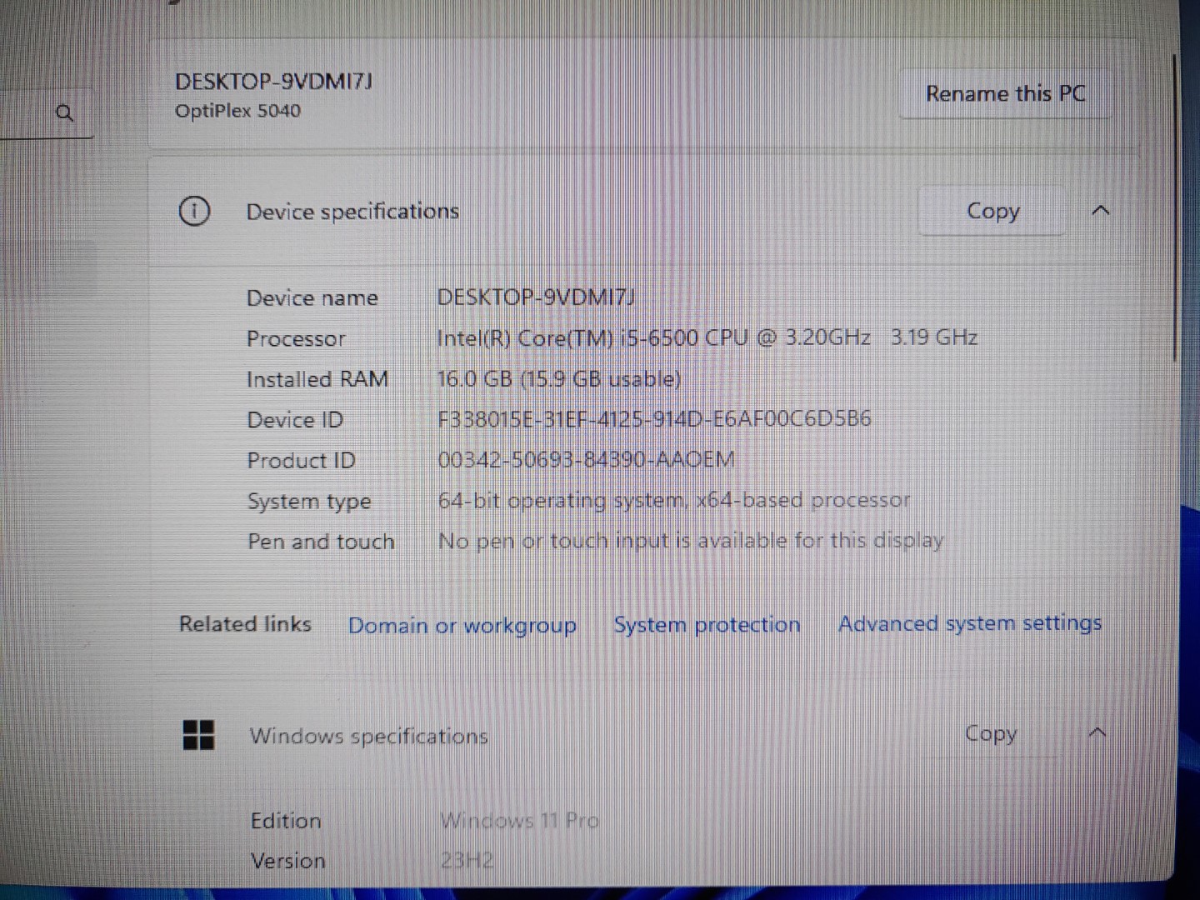
Task: Open Advanced system settings
Action: click(970, 623)
